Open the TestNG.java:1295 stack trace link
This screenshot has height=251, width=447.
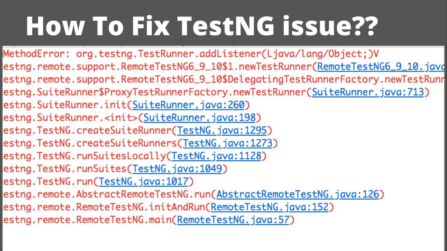(222, 131)
